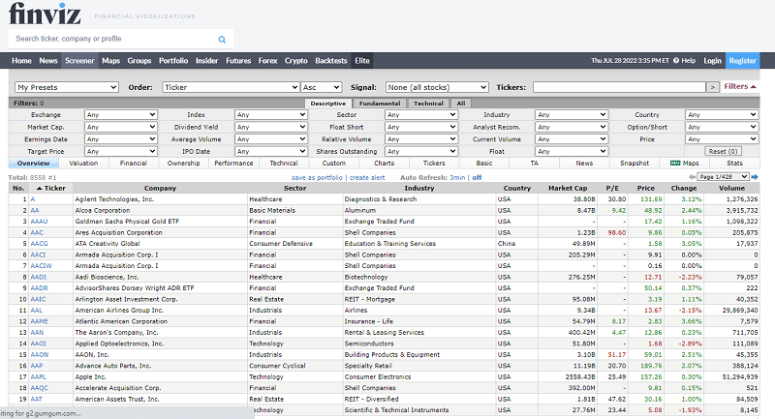
Task: Go to next page arrow
Action: point(755,177)
